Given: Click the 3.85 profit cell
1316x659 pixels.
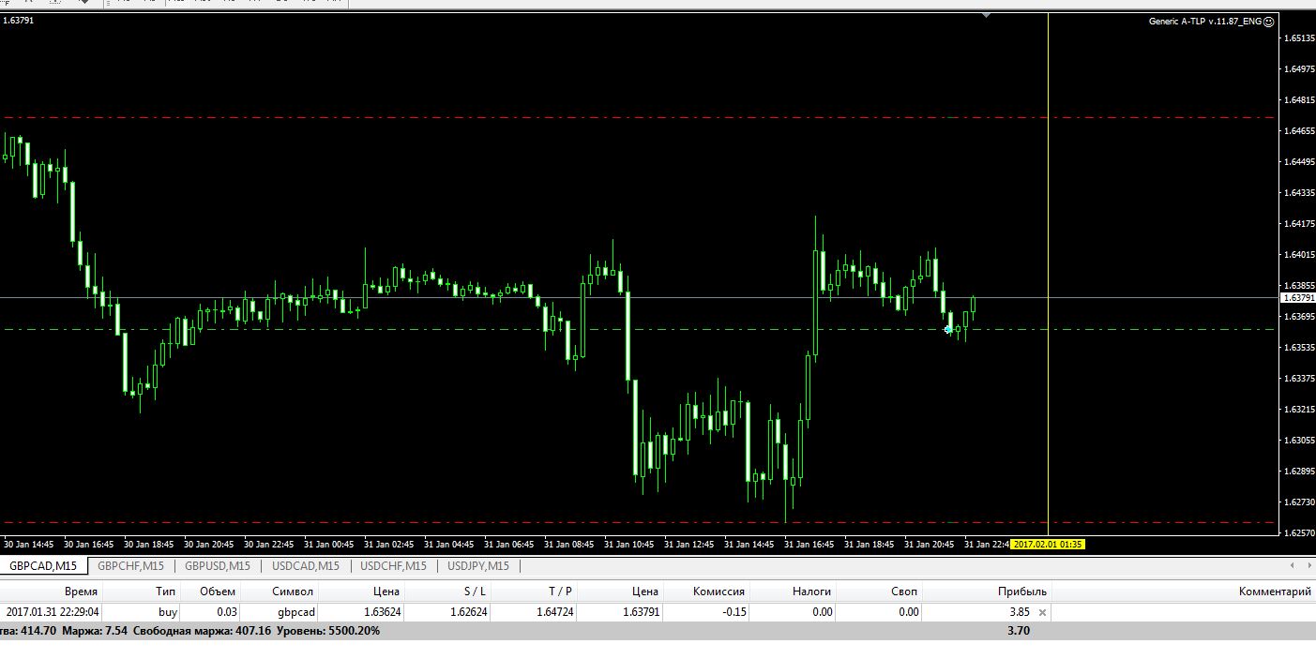Looking at the screenshot, I should tap(1019, 612).
